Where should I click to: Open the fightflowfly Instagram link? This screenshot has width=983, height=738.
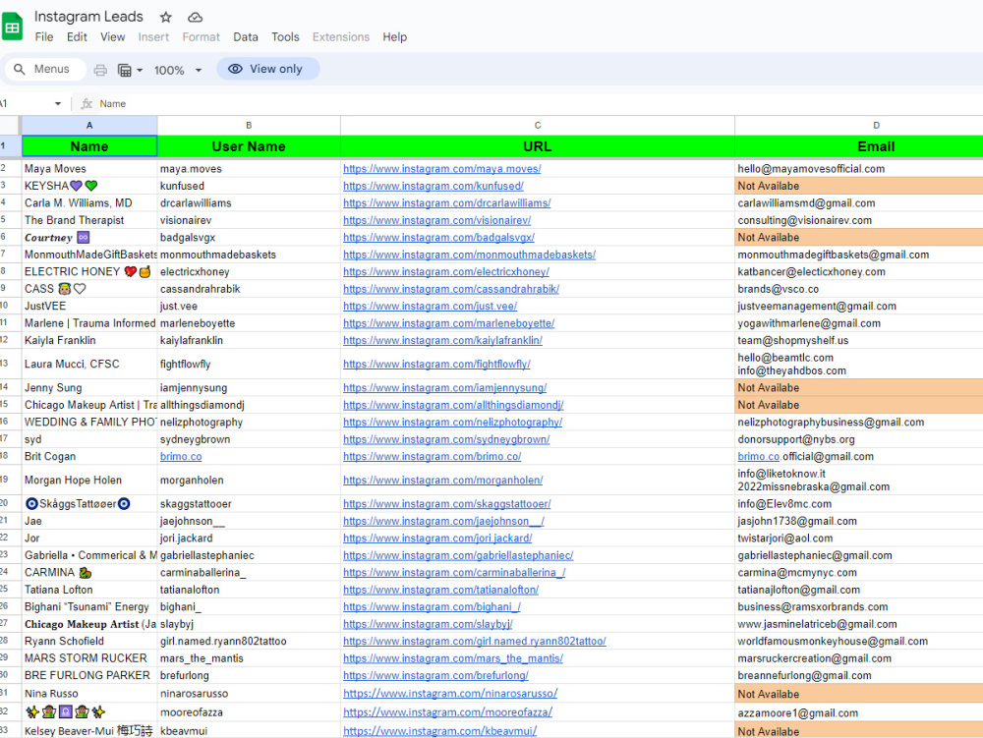pyautogui.click(x=437, y=364)
